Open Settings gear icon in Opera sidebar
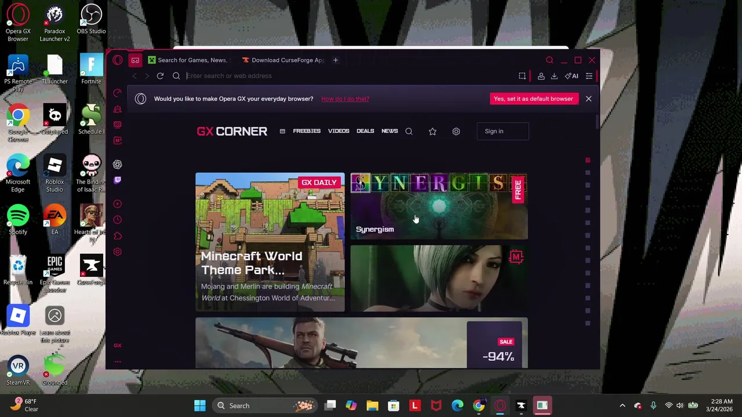 coord(118,252)
